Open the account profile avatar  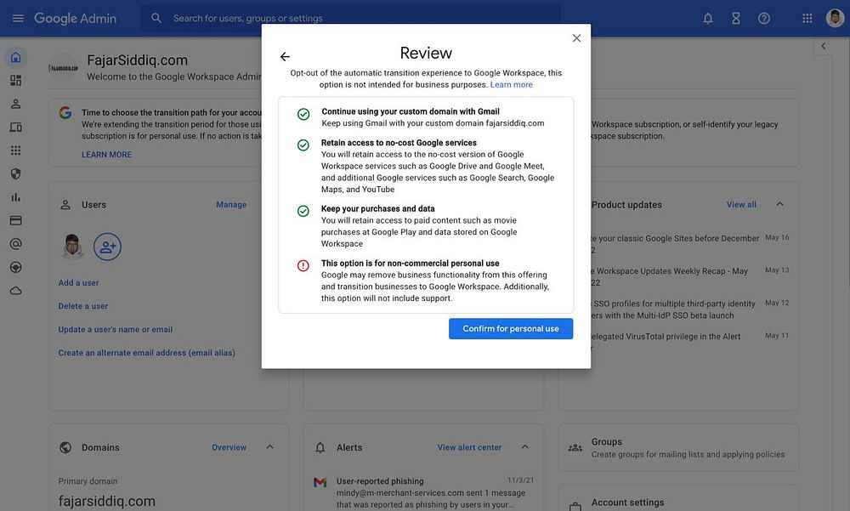point(835,18)
